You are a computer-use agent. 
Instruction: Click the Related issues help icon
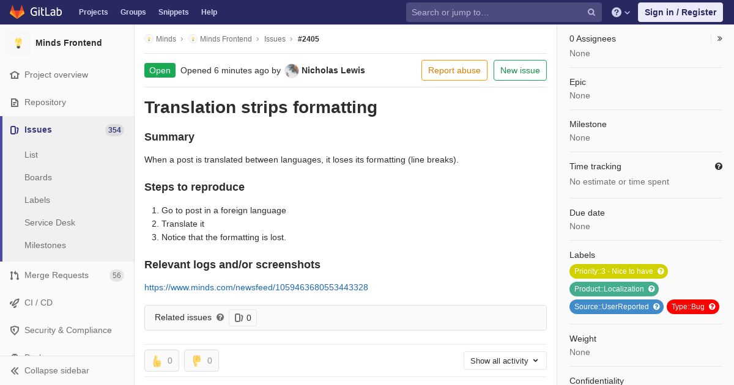pos(220,317)
